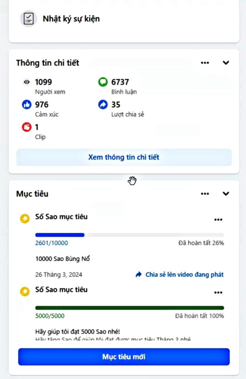
Task: Collapse the Mục tiêu panel
Action: 226,194
